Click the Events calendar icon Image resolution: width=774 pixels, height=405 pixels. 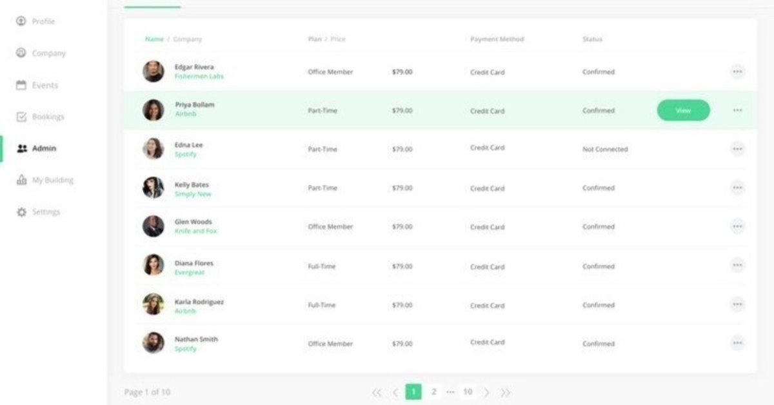(x=21, y=85)
